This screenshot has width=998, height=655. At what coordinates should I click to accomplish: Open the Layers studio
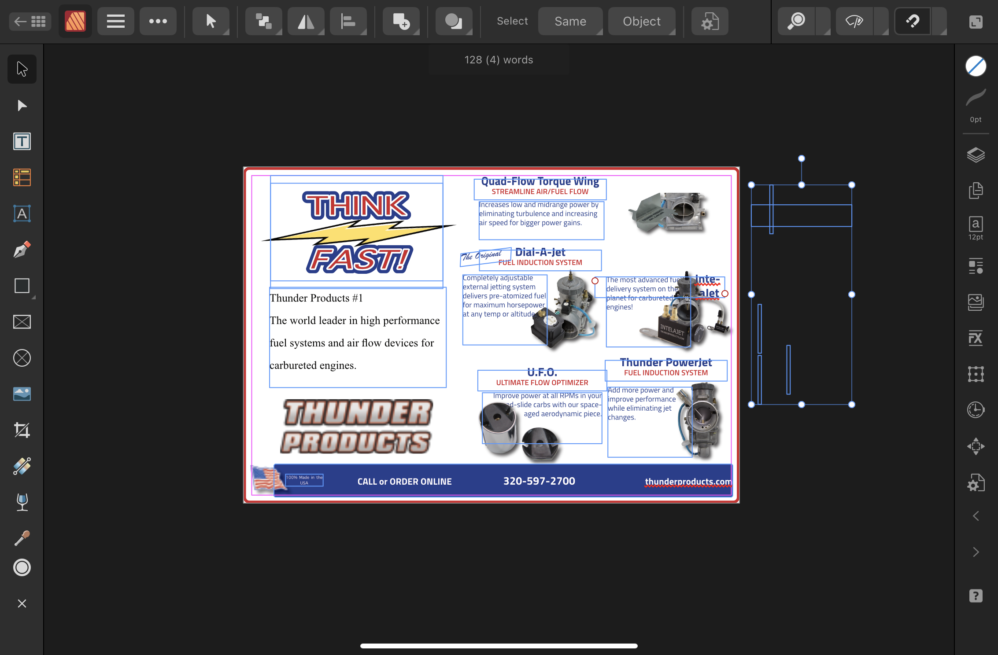(976, 155)
